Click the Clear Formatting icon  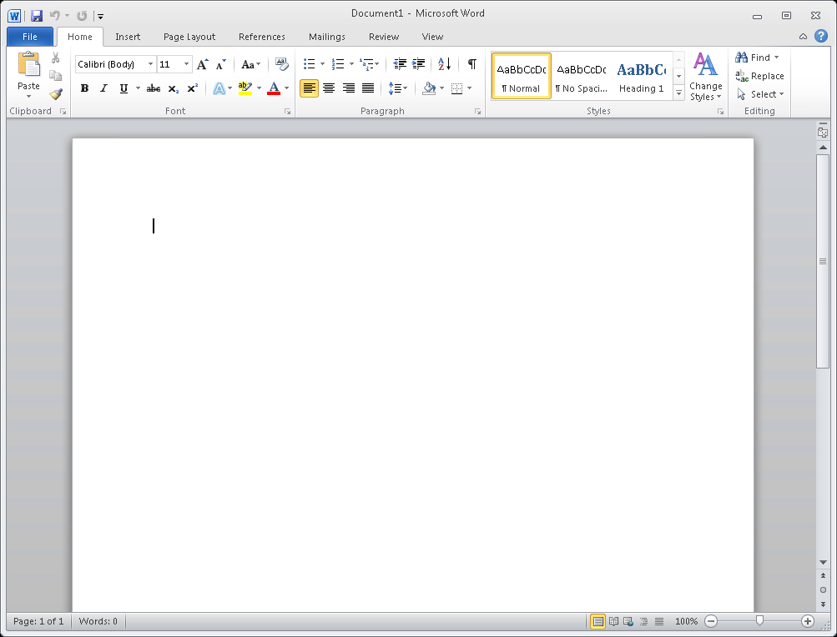(x=281, y=64)
